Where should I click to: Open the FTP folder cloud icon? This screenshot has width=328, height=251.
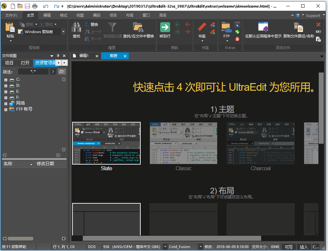click(226, 27)
